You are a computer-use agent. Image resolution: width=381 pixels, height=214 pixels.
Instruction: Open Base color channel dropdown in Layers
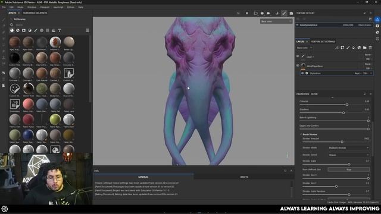(304, 48)
